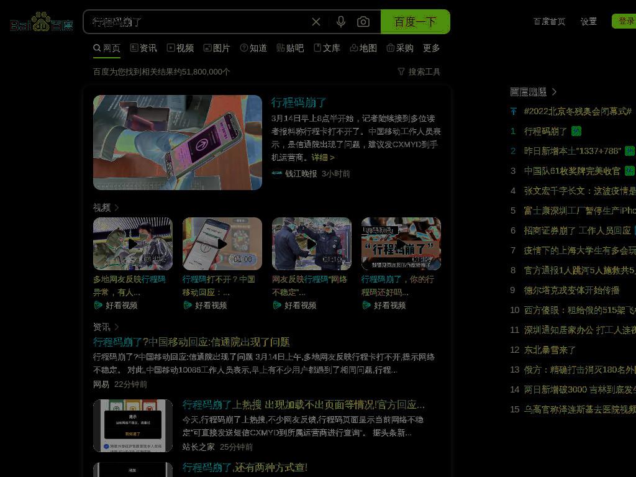Switch to the 采购 tab

coord(400,48)
